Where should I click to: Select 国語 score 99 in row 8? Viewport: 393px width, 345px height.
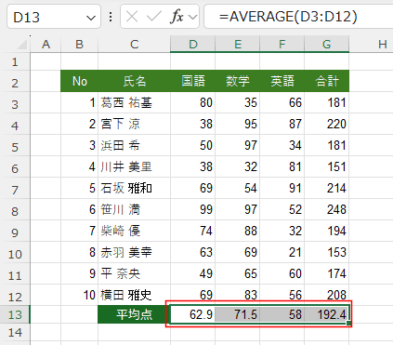[x=193, y=209]
